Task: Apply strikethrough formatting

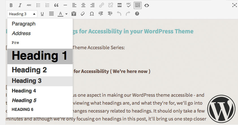Action: (x=29, y=5)
